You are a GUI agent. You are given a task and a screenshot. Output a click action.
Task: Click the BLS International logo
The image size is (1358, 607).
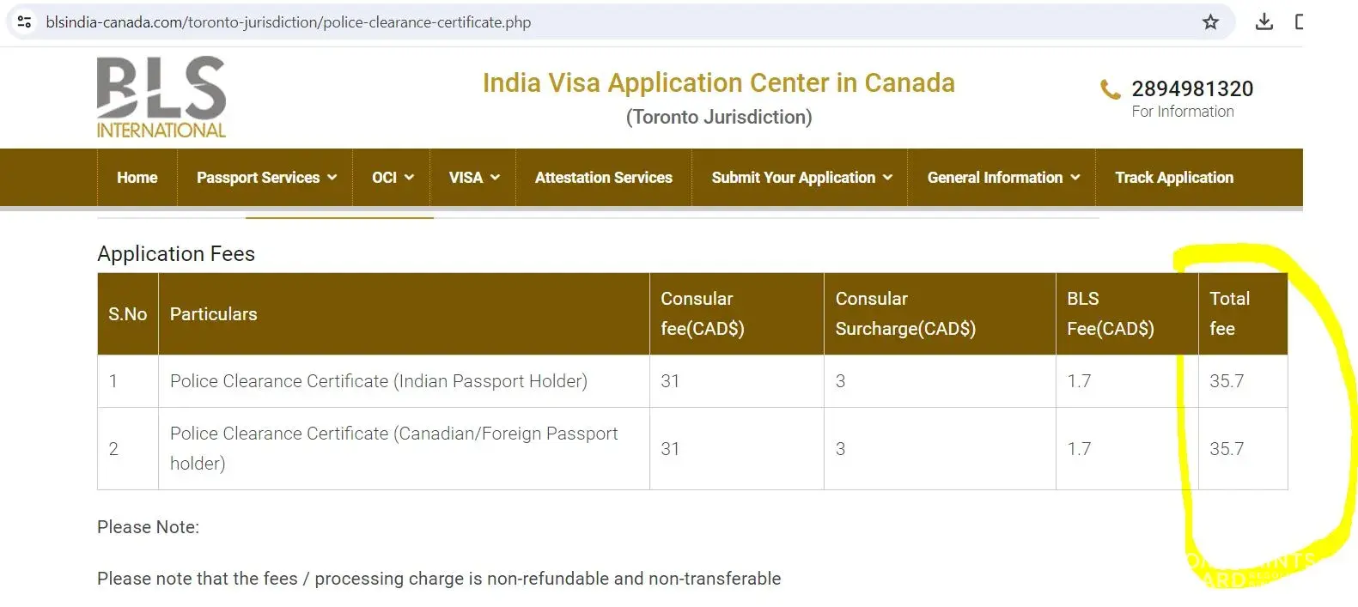point(161,97)
